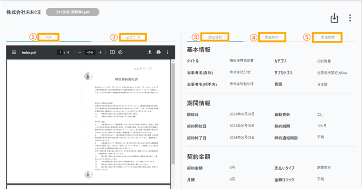Click the 月額 value 0円

click(x=232, y=179)
